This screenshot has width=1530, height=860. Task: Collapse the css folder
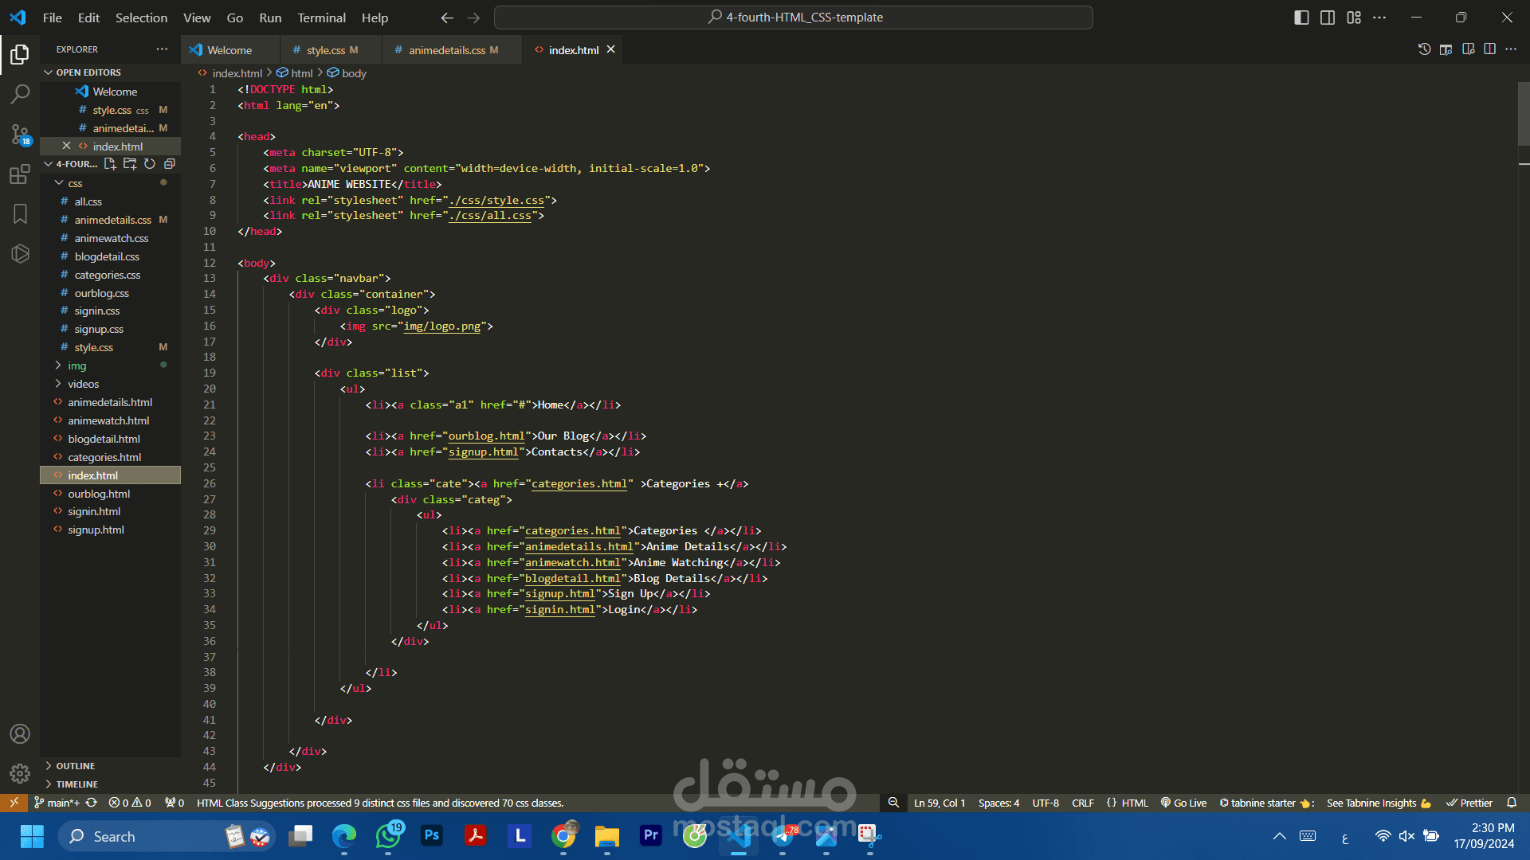point(75,183)
